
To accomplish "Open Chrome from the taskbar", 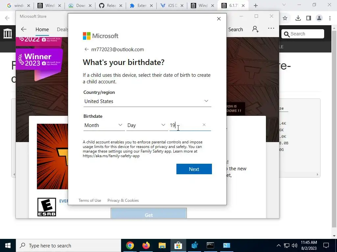I will [130, 245].
